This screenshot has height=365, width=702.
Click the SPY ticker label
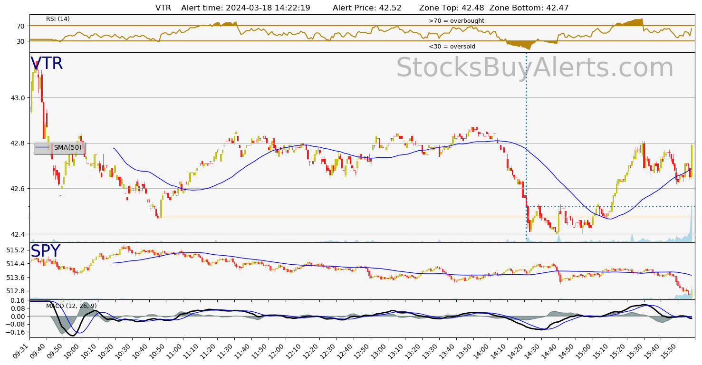pos(46,251)
